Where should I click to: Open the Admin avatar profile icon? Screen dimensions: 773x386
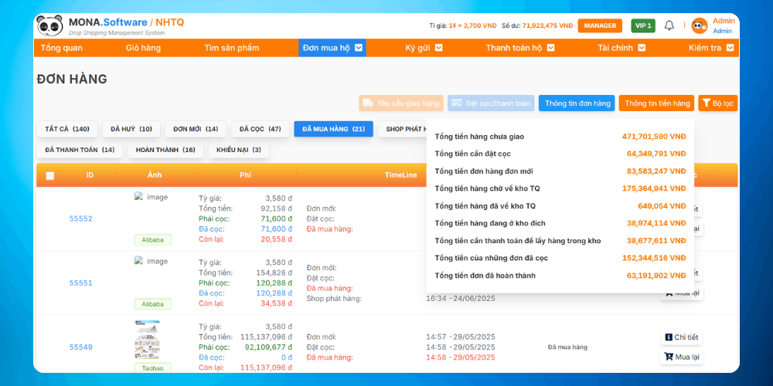700,25
